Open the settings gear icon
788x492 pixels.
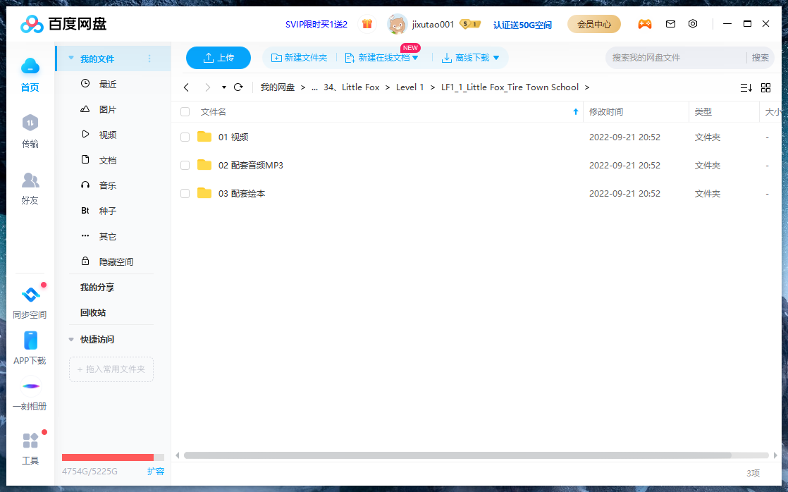[693, 23]
